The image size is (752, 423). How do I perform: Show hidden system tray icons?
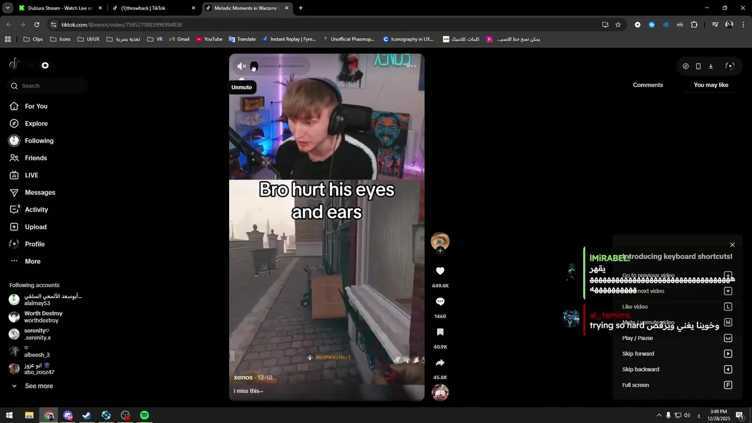tap(659, 415)
